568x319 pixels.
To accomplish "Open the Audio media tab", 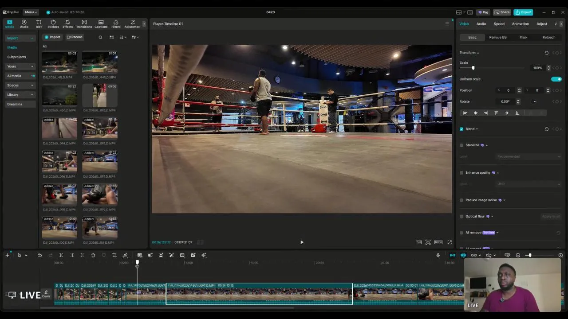I will 24,24.
